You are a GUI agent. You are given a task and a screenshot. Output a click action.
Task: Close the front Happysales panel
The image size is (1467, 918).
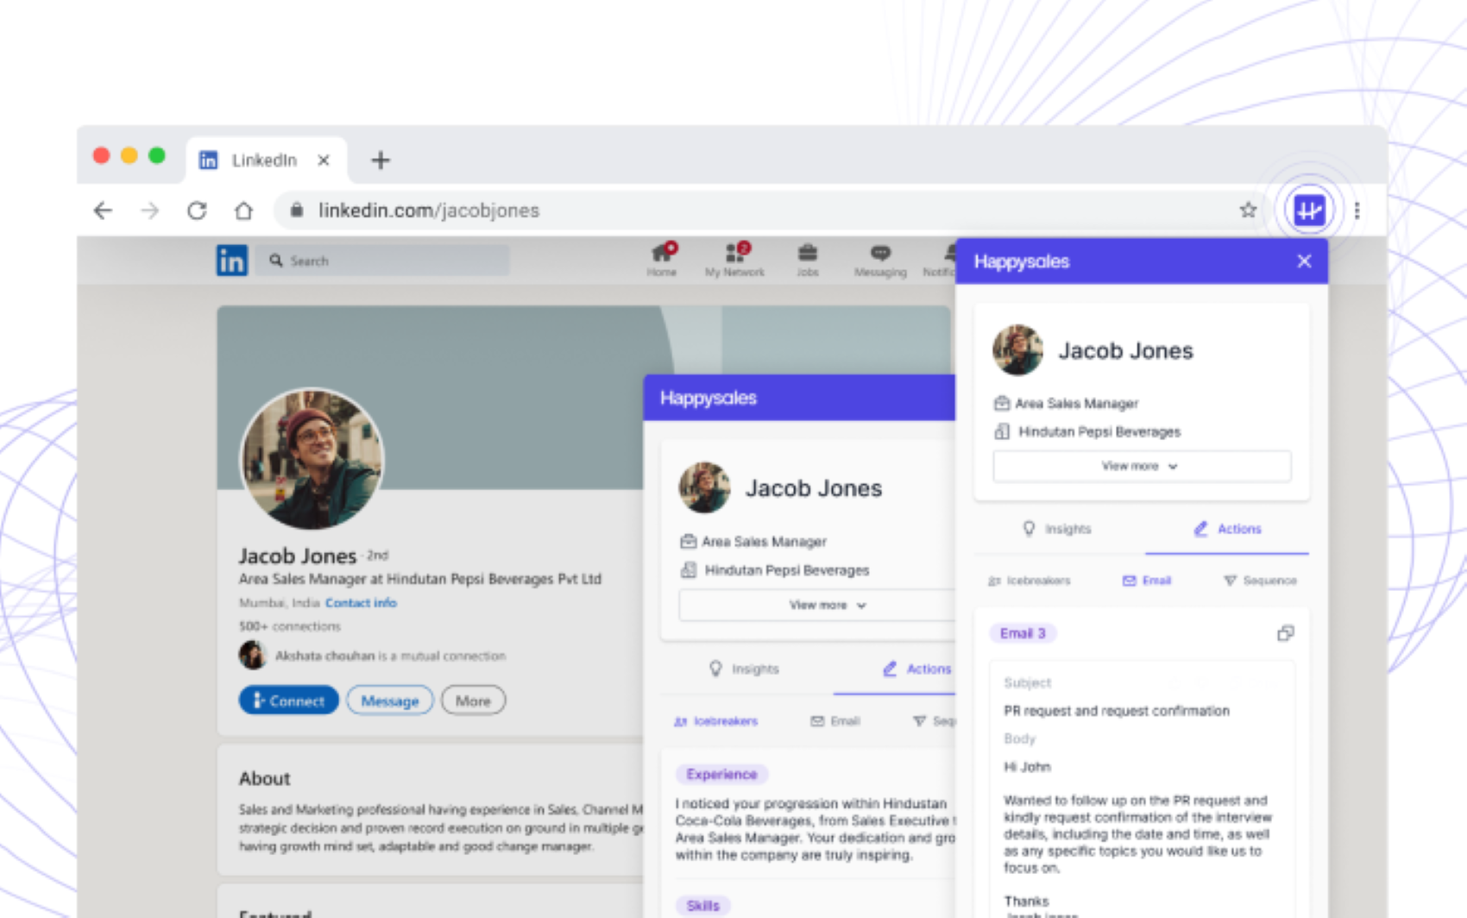click(1304, 261)
